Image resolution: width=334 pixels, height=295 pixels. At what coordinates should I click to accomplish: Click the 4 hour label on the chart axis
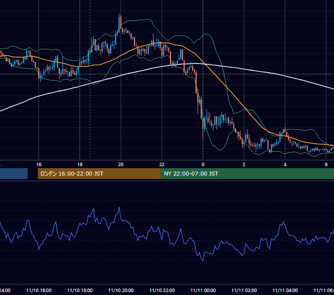point(285,165)
